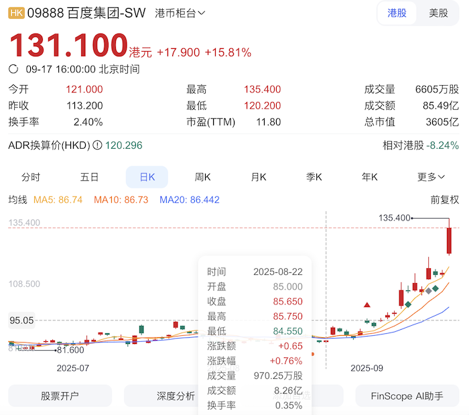Click the stock name 09888 百度集团-SW

[x=86, y=13]
